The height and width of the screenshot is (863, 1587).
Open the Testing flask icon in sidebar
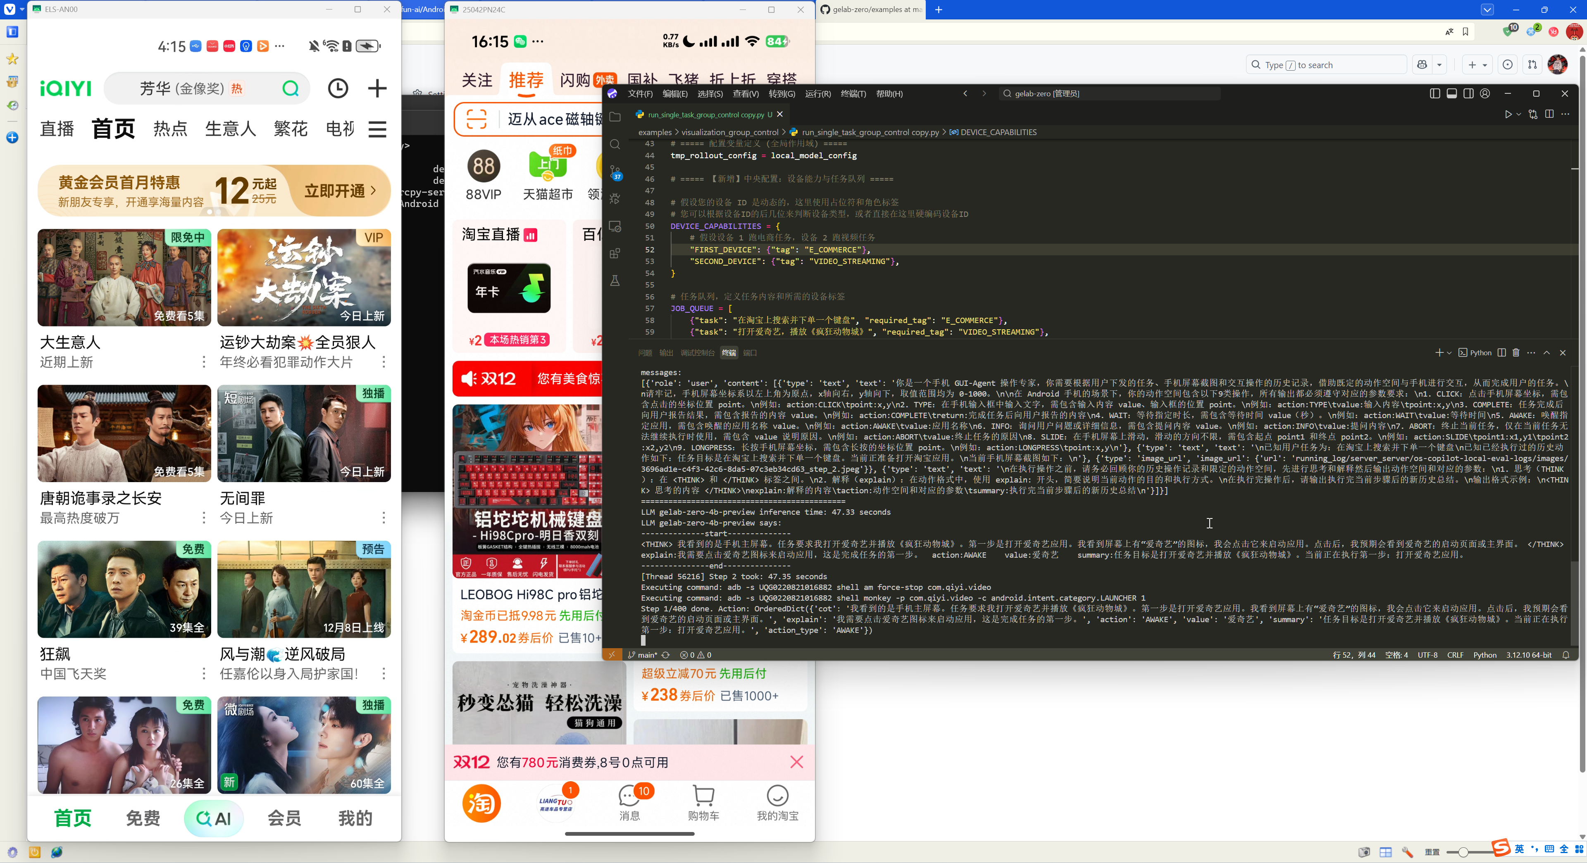point(615,281)
